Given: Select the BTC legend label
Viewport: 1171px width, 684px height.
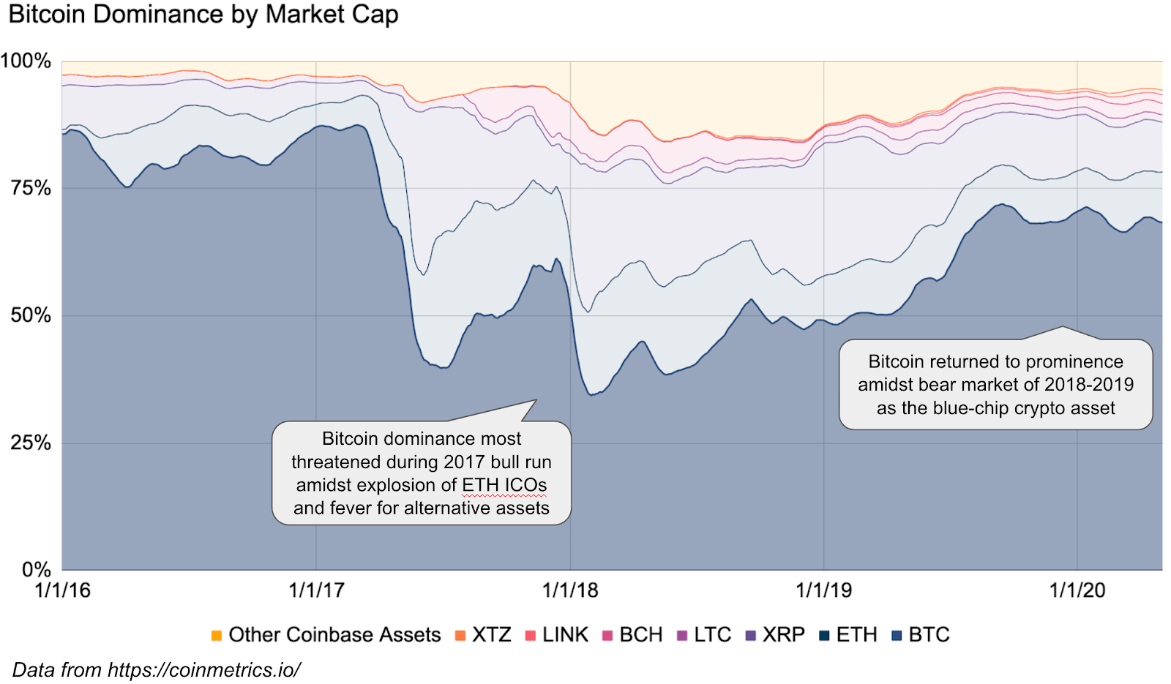Looking at the screenshot, I should (929, 635).
